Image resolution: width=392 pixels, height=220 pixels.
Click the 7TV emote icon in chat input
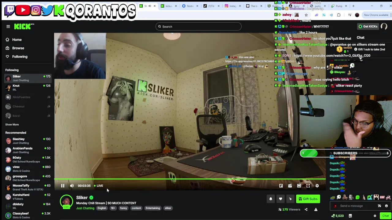tap(379, 206)
